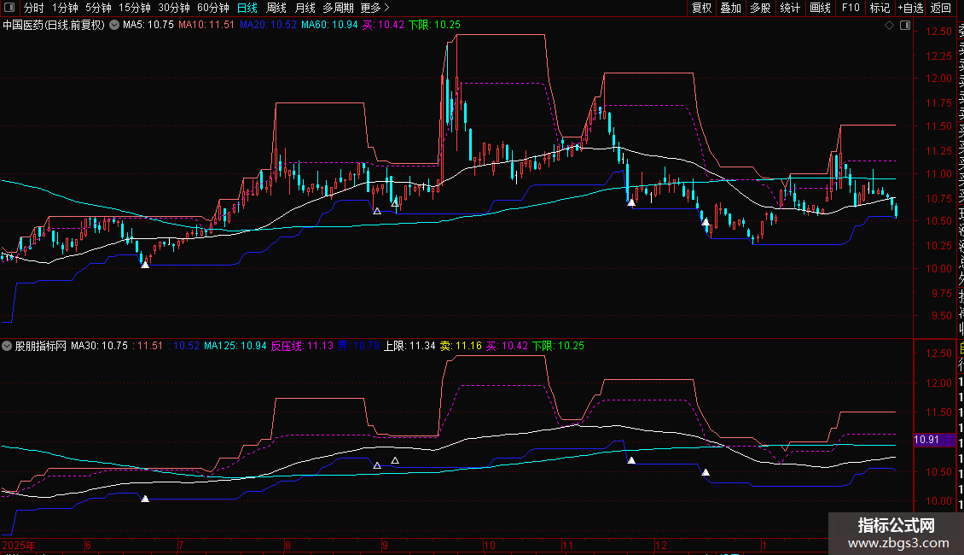Screen dimensions: 964x555
Task: Toggle the left side panel icon
Action: (9, 9)
